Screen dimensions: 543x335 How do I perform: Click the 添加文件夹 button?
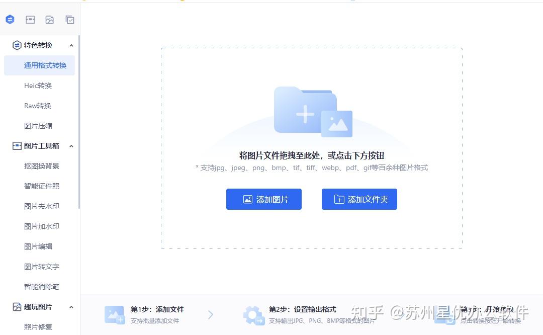coord(359,199)
